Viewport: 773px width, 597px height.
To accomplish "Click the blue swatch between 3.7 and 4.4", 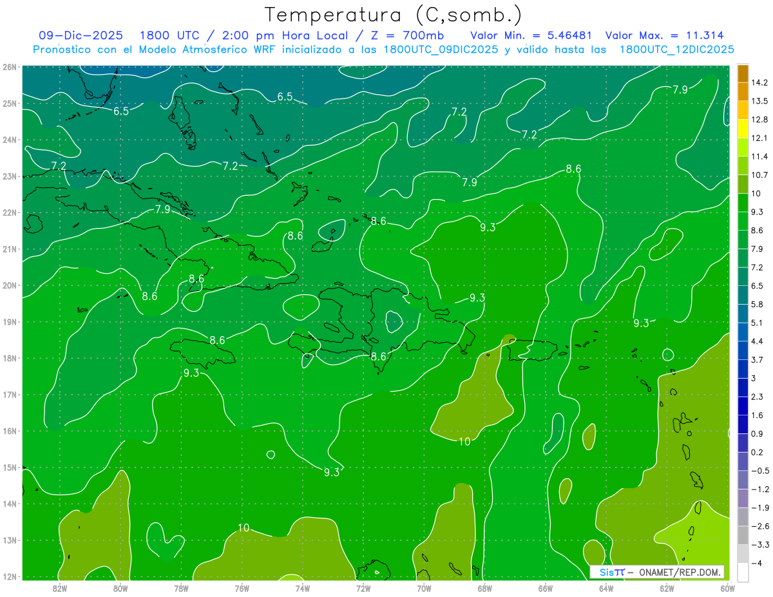I will (743, 350).
